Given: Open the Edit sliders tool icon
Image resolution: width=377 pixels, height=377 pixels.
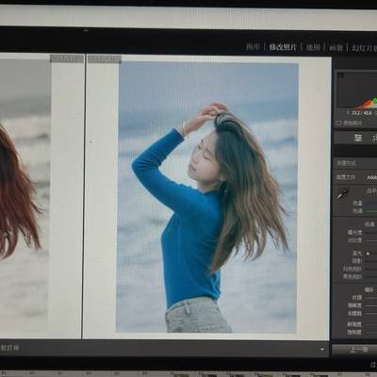Looking at the screenshot, I should point(358,138).
